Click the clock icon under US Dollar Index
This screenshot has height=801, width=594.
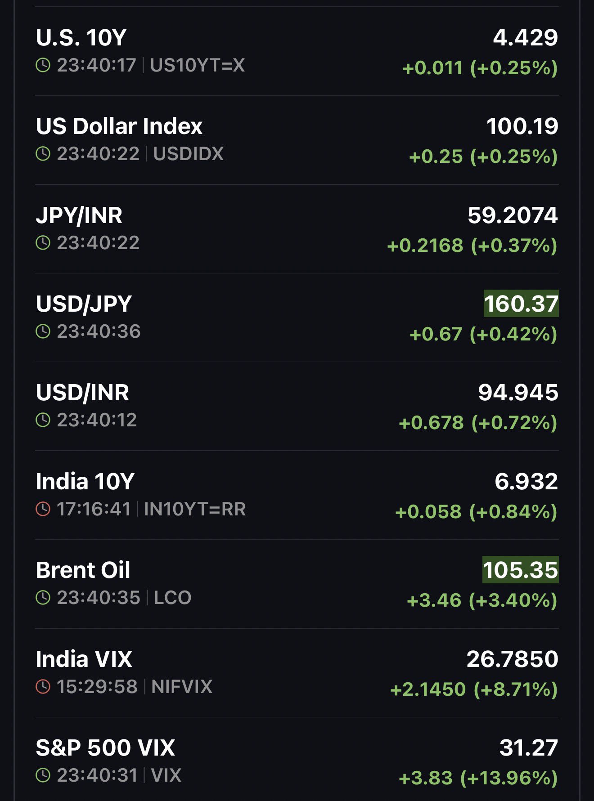[43, 154]
